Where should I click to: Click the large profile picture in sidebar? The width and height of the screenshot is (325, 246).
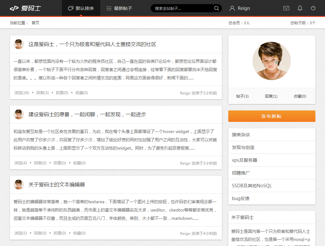(272, 61)
